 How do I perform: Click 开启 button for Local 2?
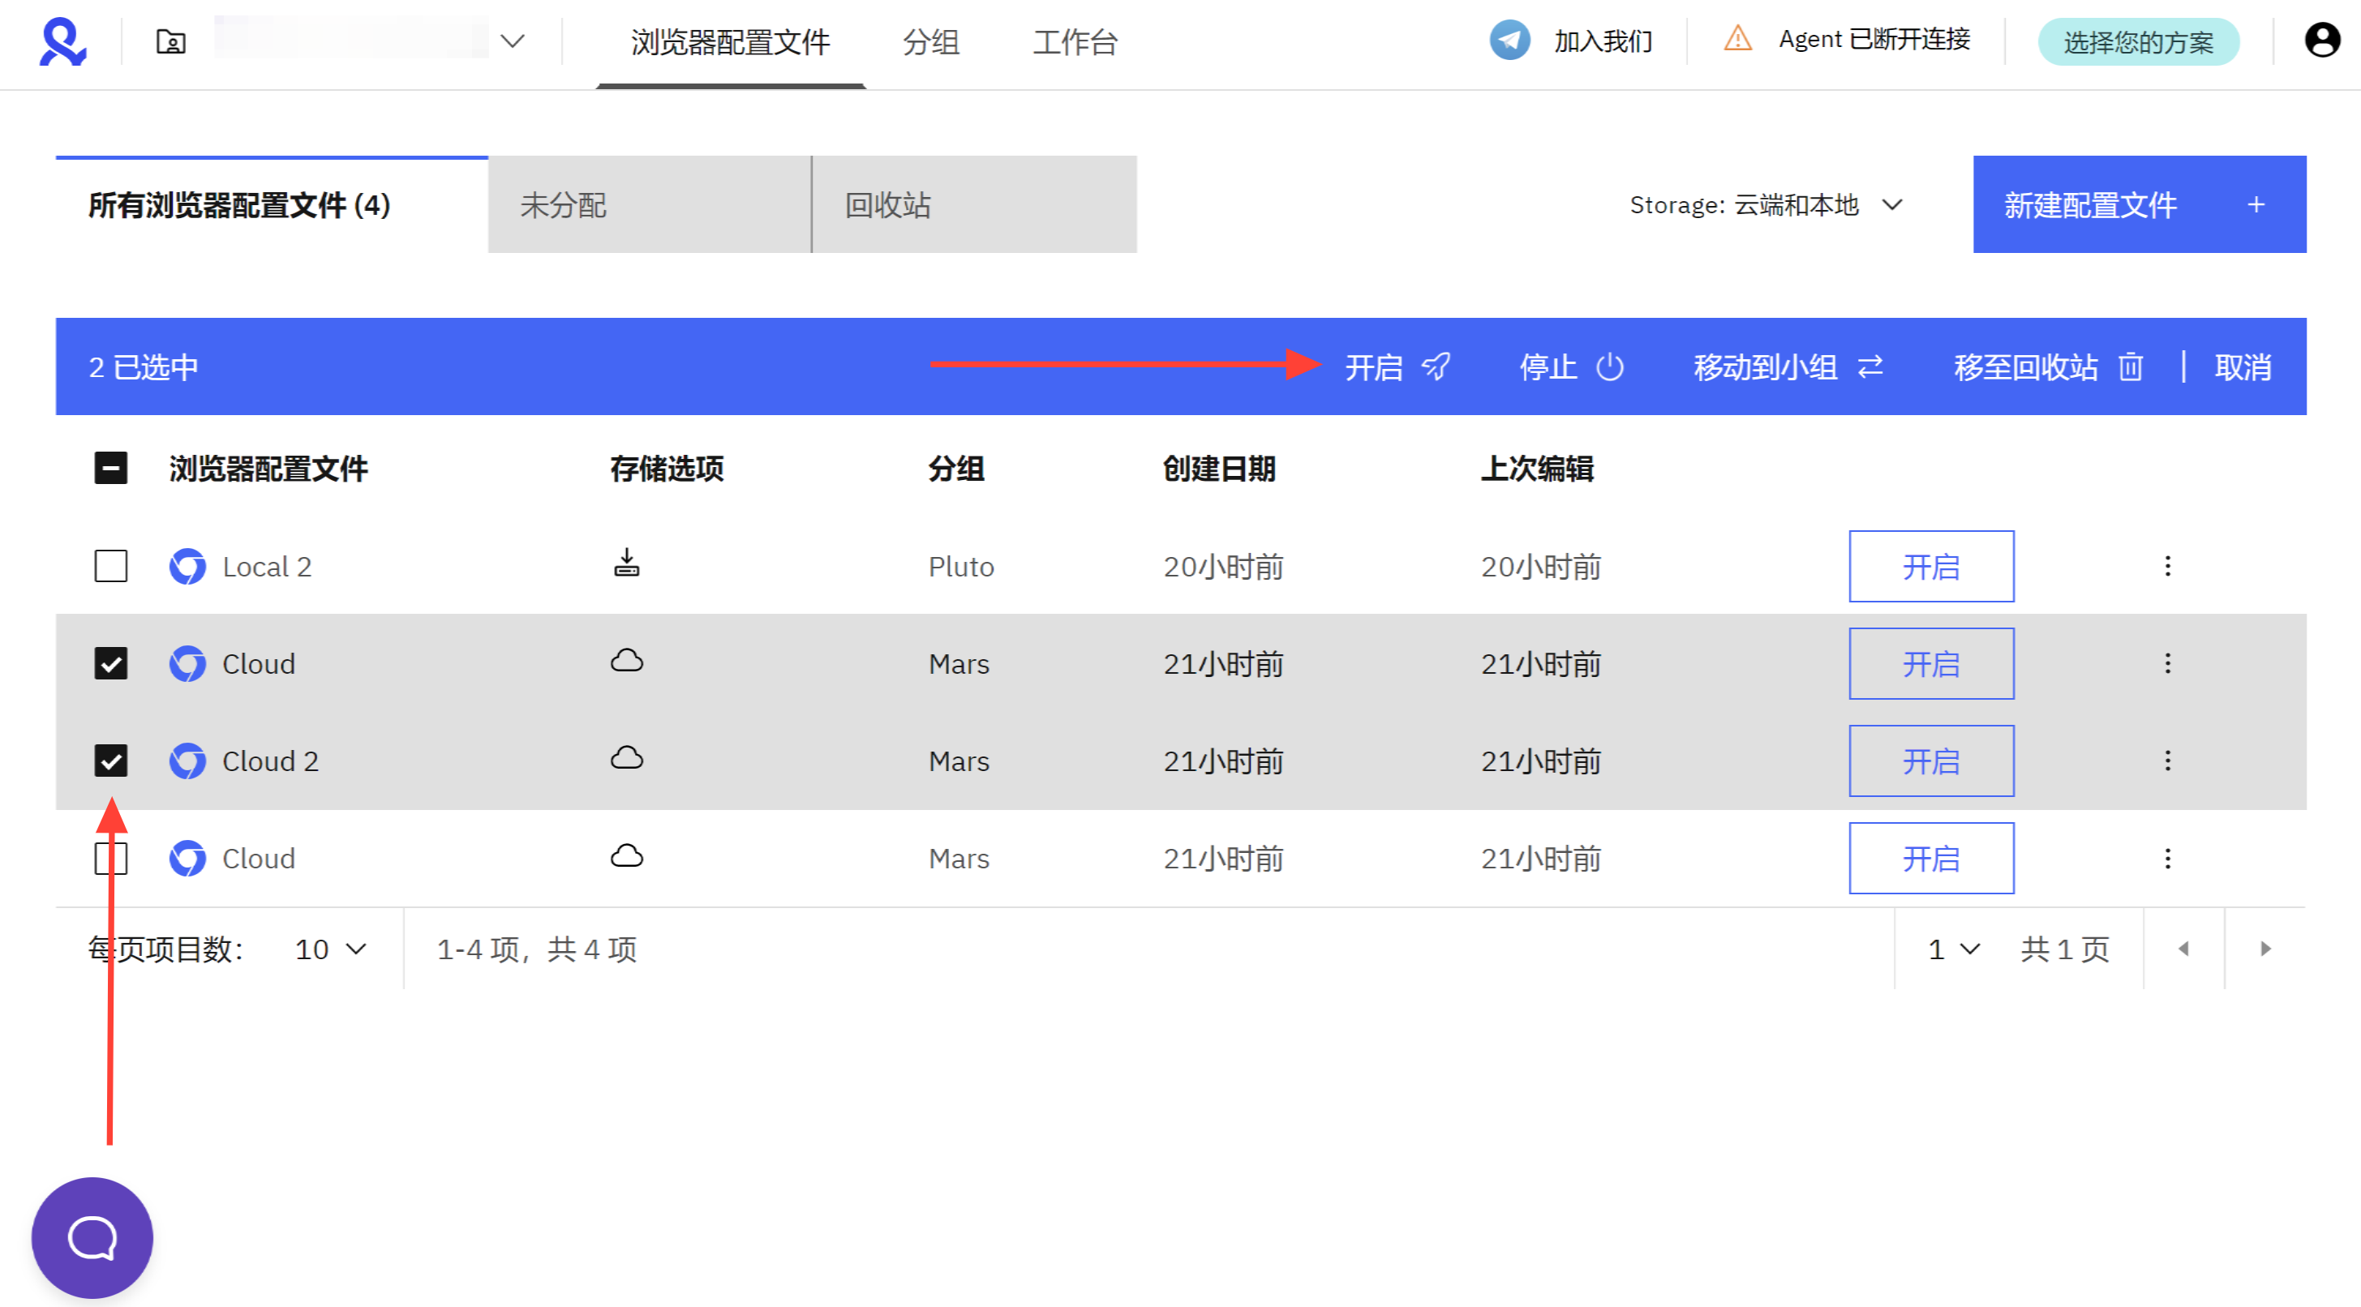(1931, 565)
